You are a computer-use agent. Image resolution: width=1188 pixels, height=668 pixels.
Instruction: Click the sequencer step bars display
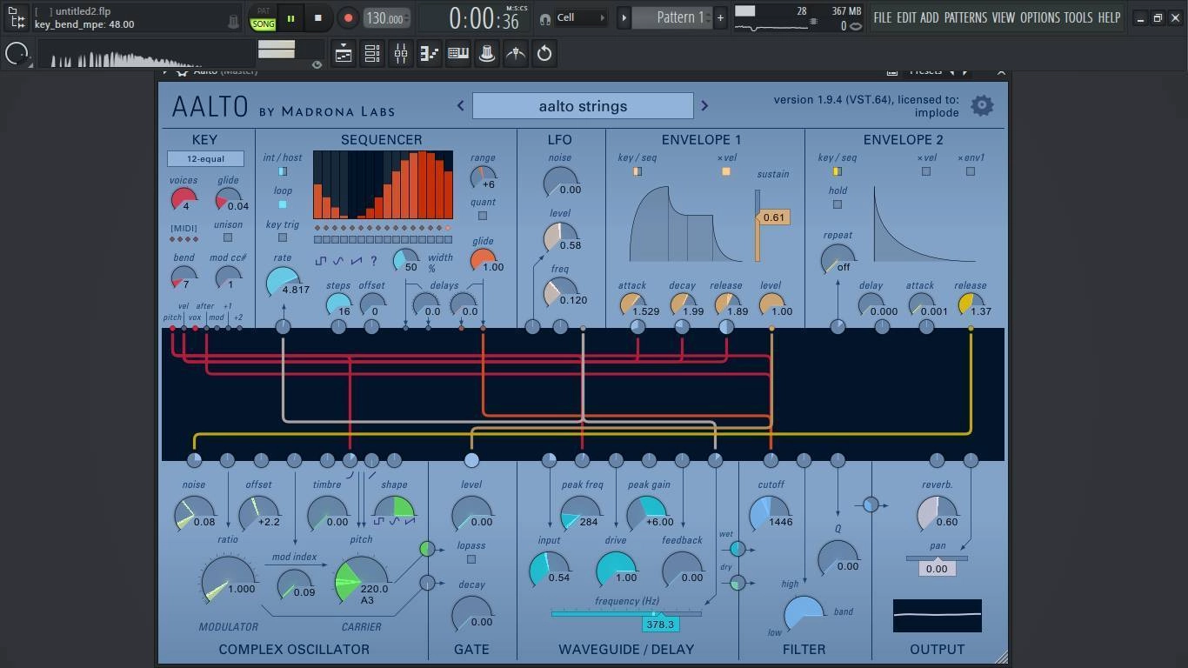(383, 184)
